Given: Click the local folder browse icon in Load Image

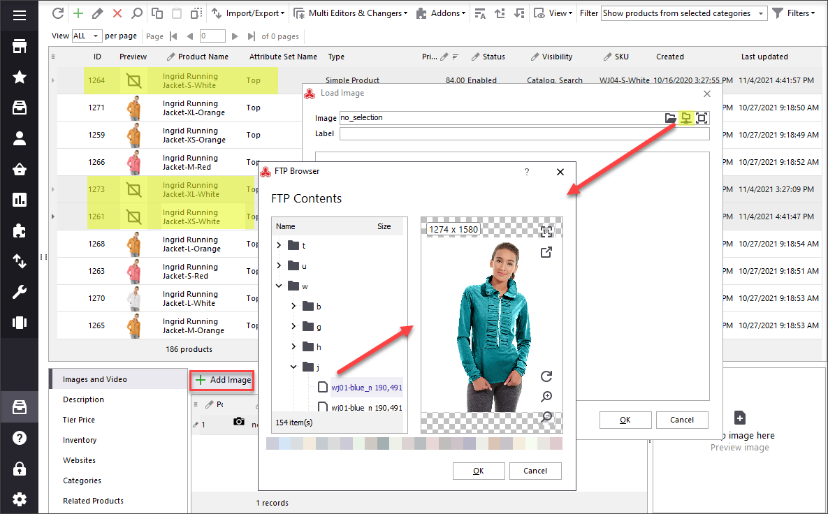Looking at the screenshot, I should tap(670, 118).
